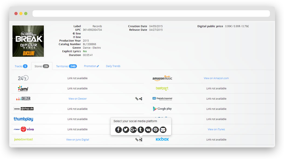The width and height of the screenshot is (284, 159).
Task: Send the release link by email
Action: coord(163,130)
